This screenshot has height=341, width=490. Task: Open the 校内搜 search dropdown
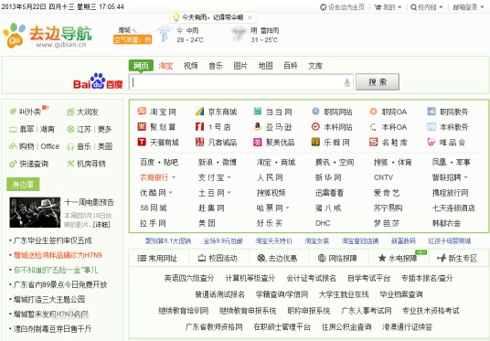[x=427, y=7]
